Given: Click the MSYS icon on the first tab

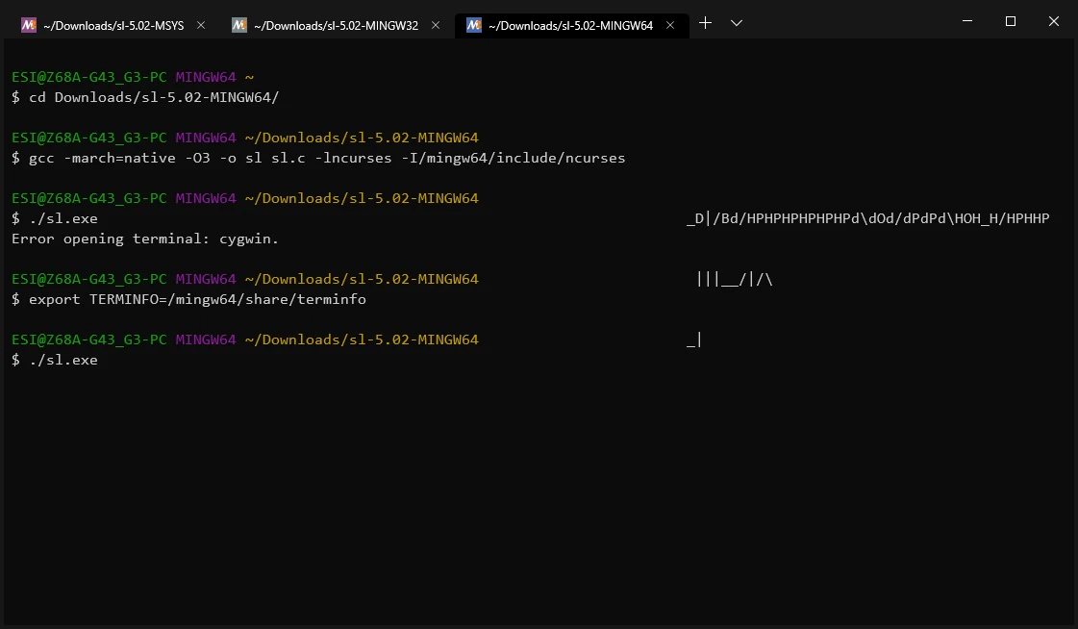Looking at the screenshot, I should [x=29, y=25].
